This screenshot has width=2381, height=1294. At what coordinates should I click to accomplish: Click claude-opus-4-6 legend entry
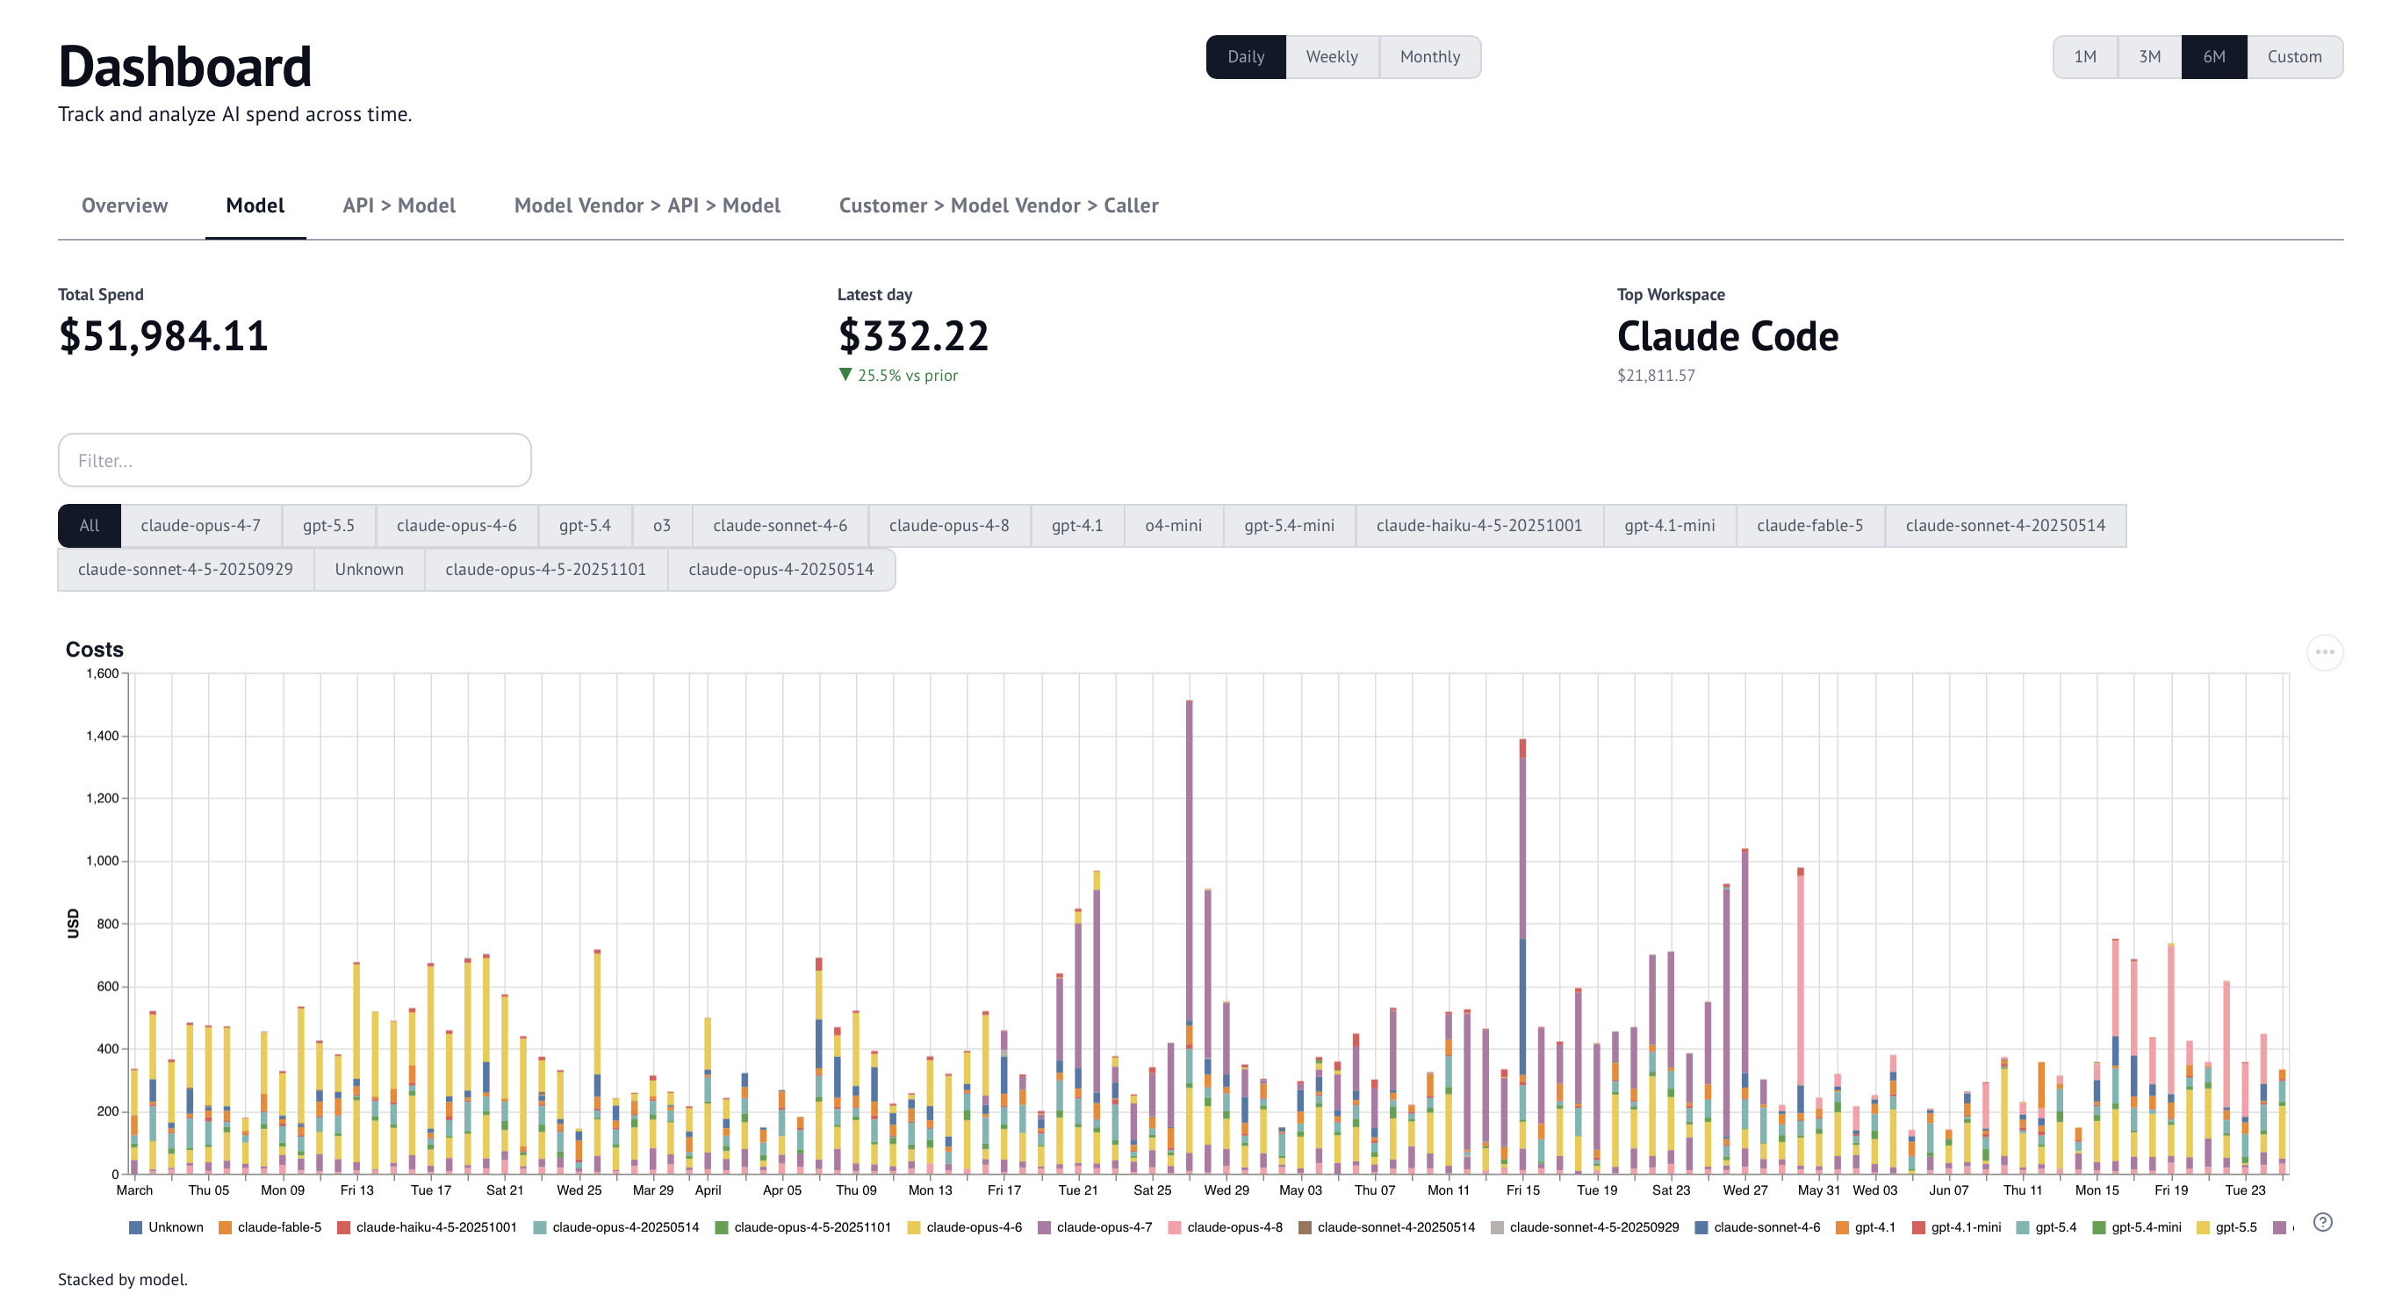click(x=965, y=1227)
